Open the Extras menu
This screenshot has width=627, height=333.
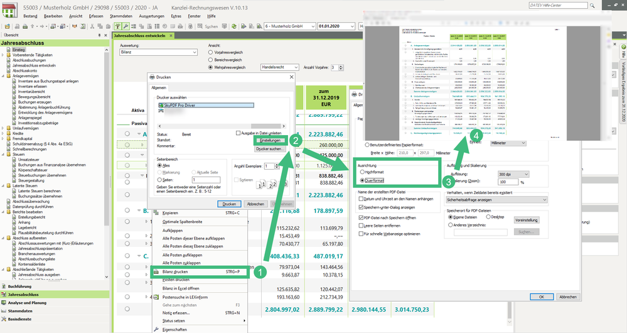(x=176, y=16)
